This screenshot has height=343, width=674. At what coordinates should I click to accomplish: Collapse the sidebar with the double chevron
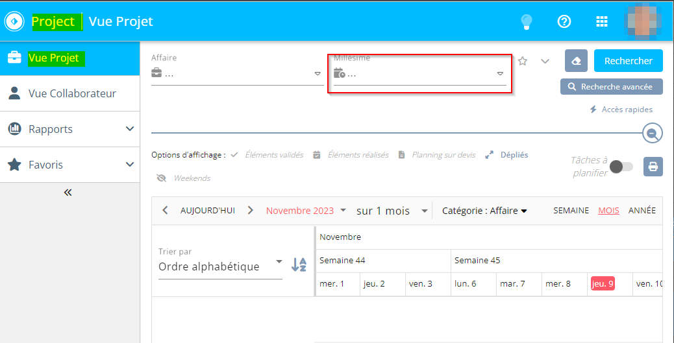coord(68,193)
